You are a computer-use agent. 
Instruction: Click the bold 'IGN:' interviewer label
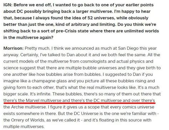click(x=8, y=5)
